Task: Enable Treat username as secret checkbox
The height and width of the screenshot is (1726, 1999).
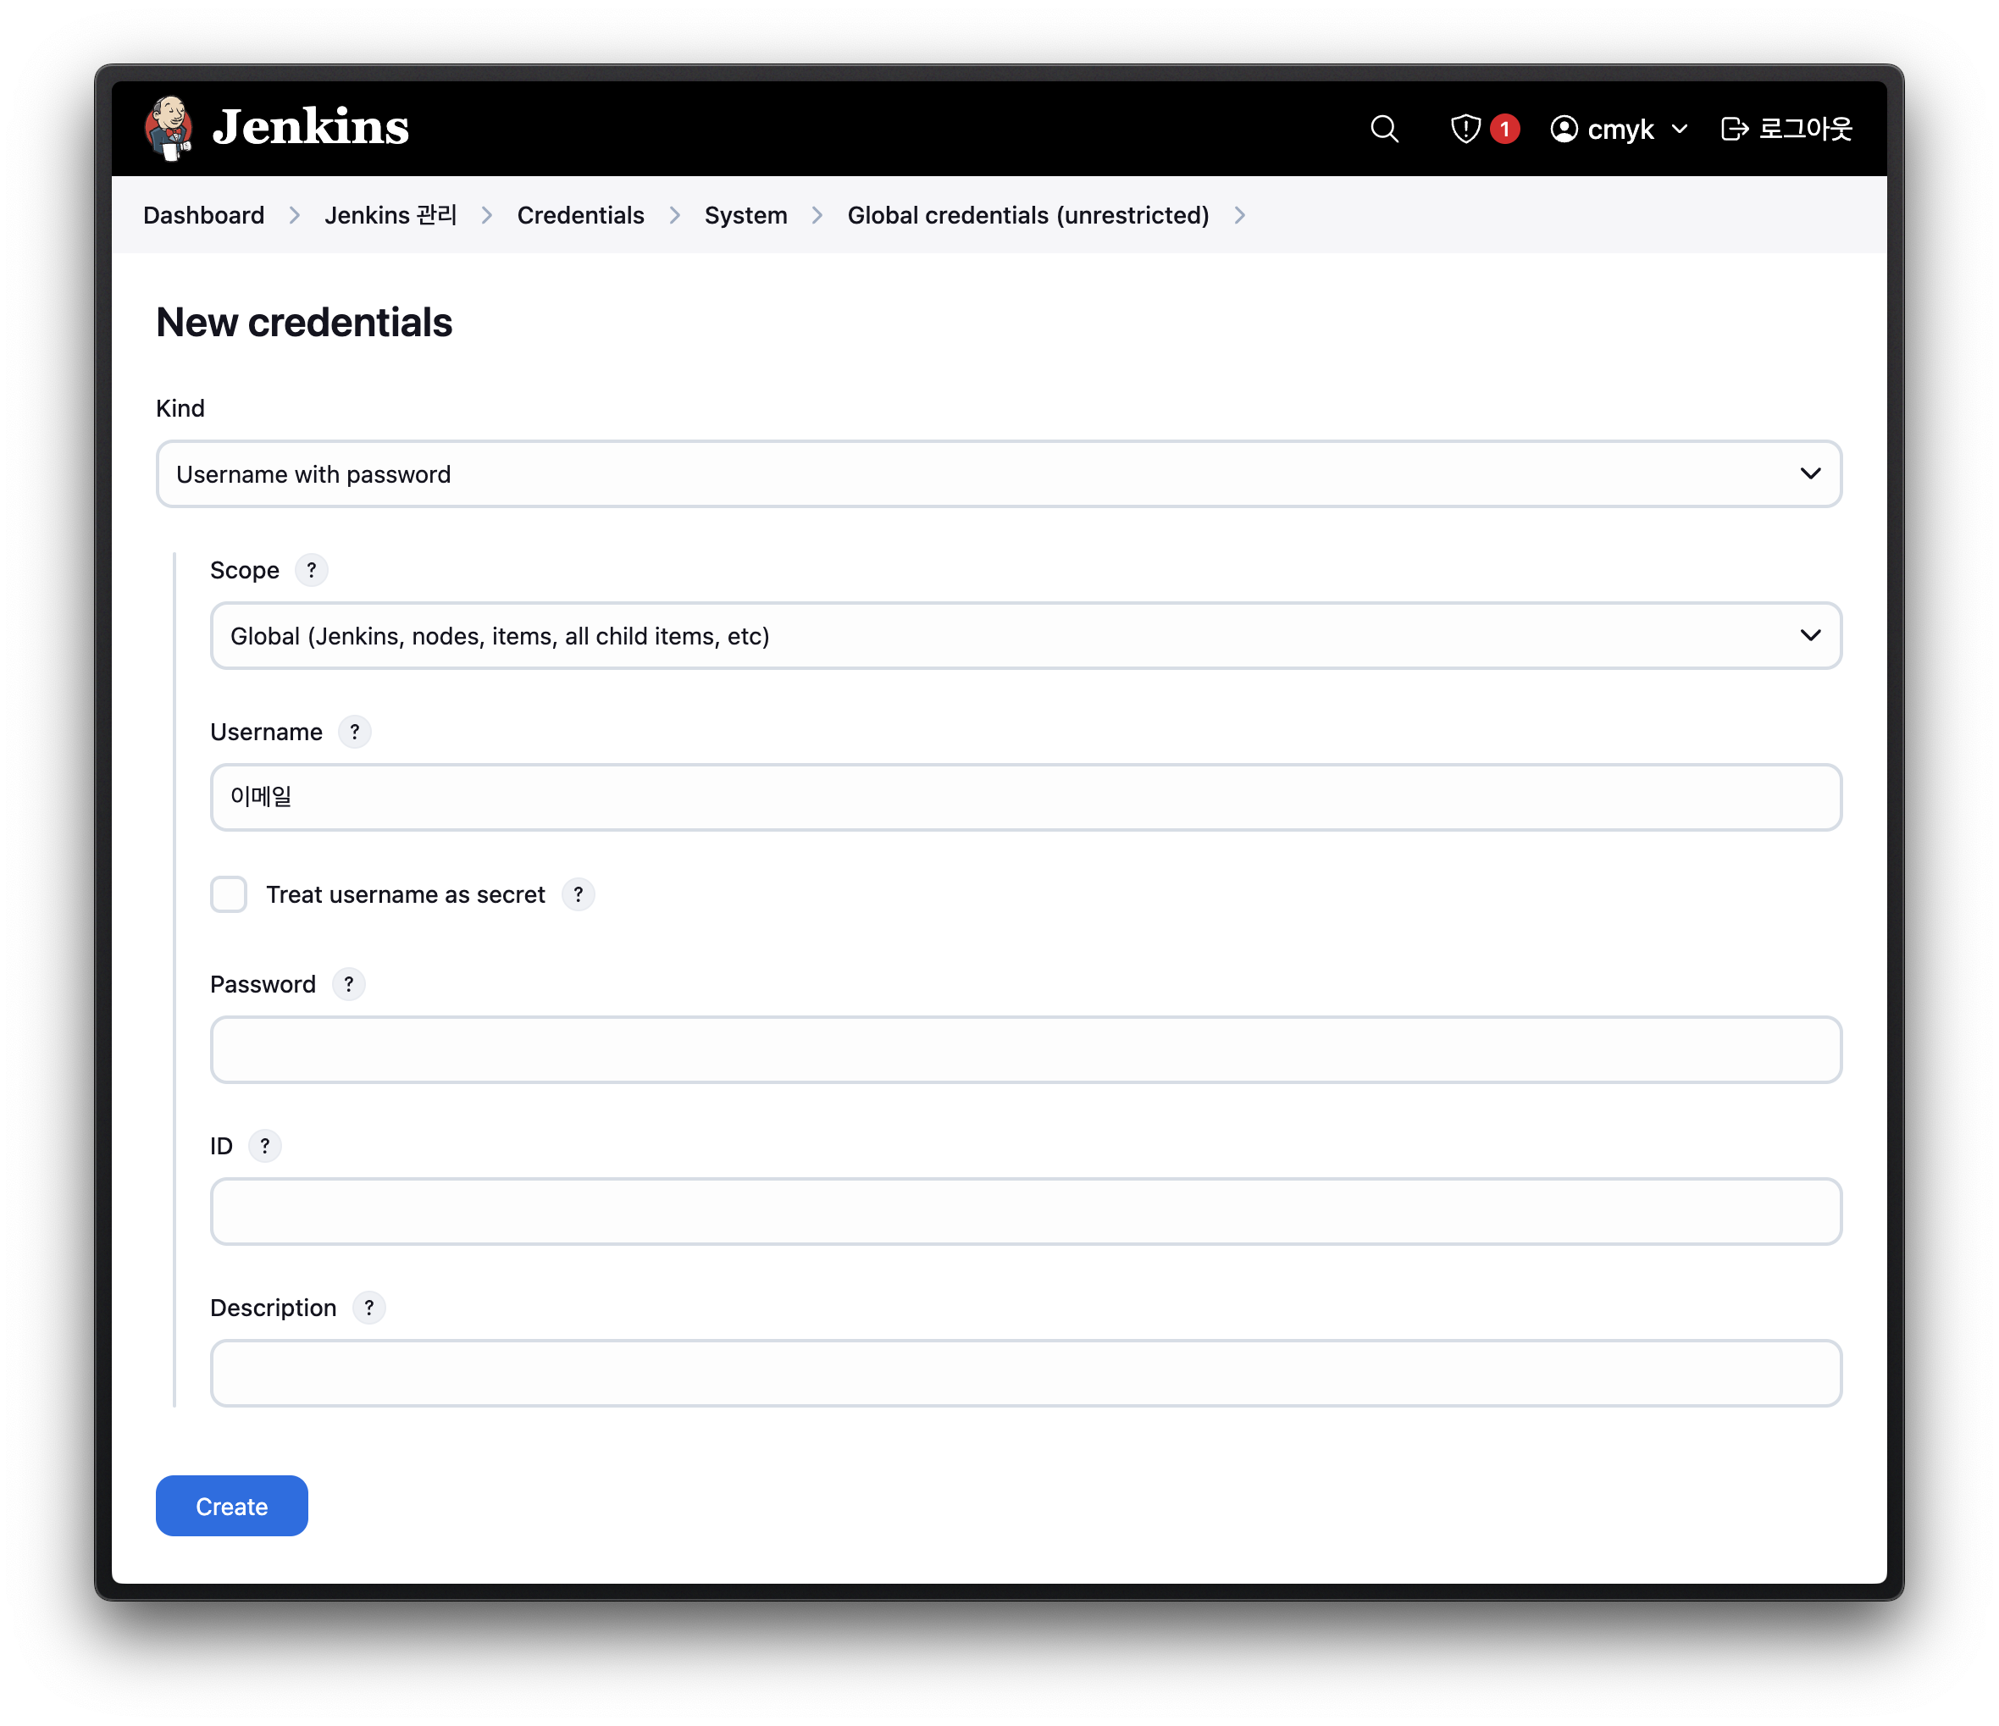Action: (x=229, y=894)
